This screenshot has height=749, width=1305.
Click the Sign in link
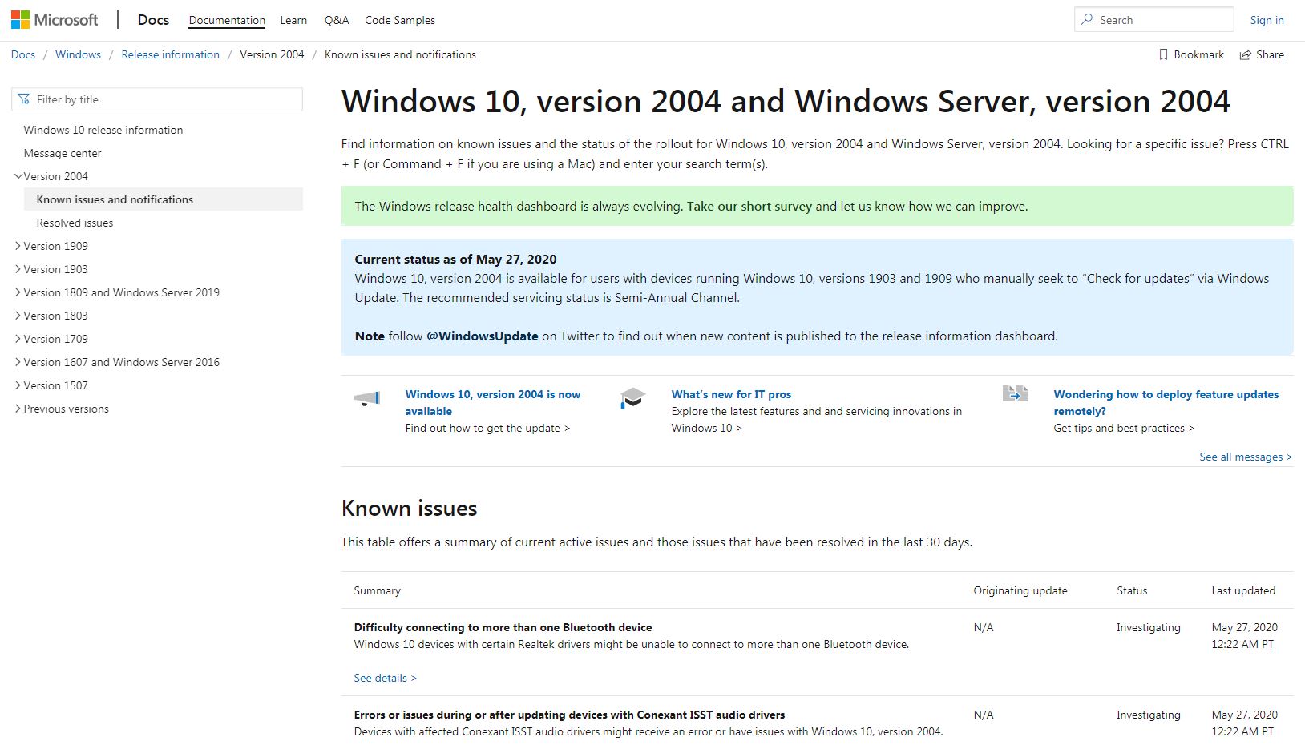pyautogui.click(x=1267, y=20)
